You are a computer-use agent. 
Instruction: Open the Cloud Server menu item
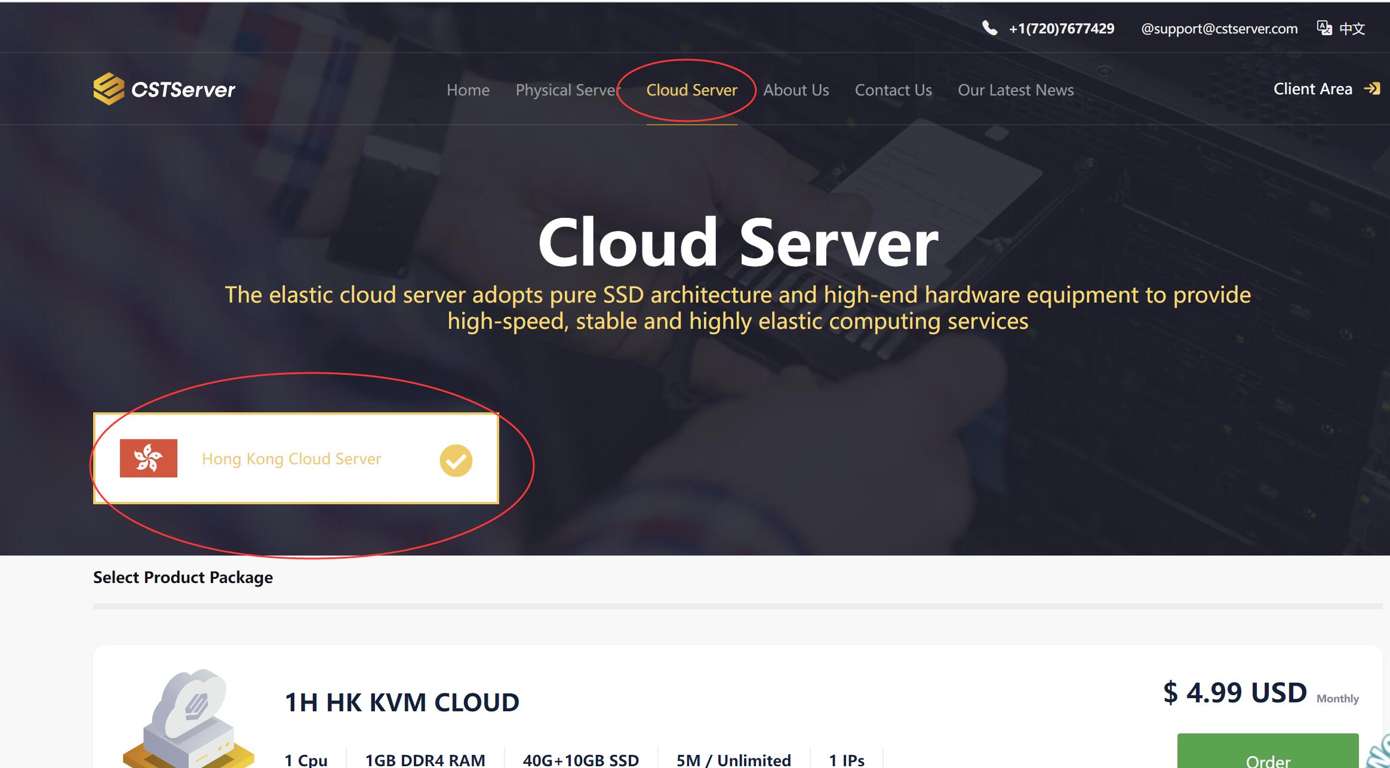(691, 90)
